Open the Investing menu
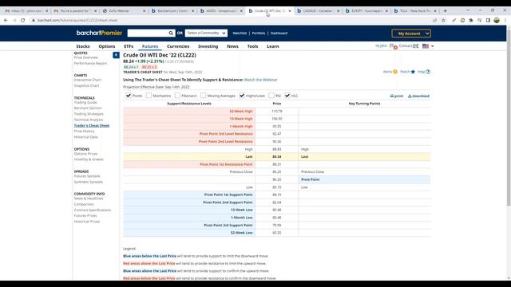511x287 pixels. pos(208,46)
